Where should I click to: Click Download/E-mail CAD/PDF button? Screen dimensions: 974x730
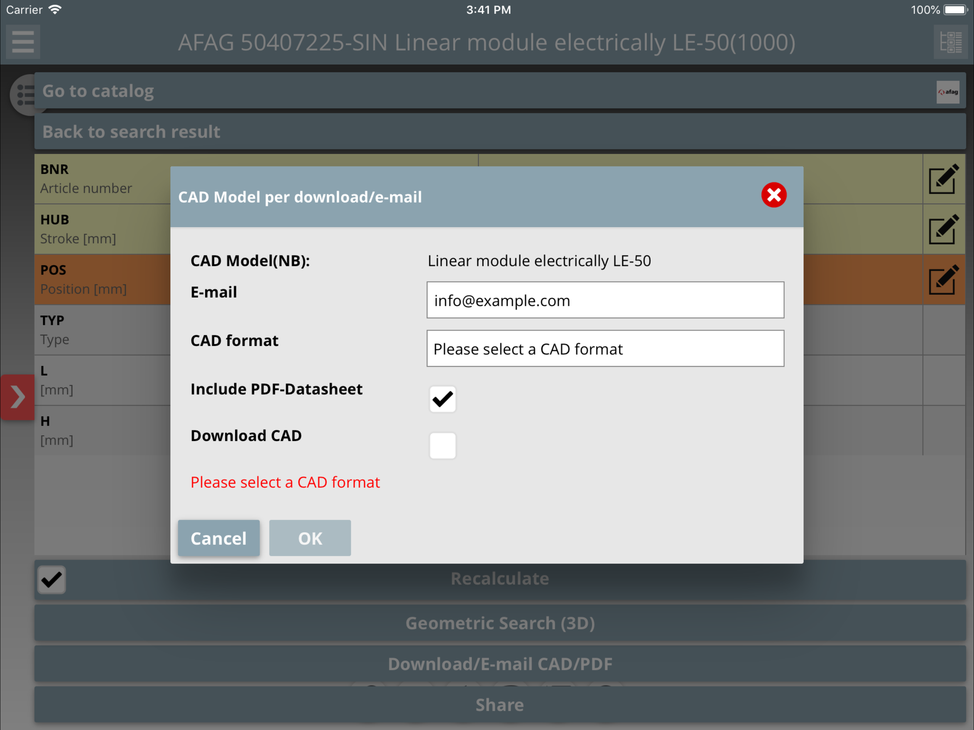500,664
